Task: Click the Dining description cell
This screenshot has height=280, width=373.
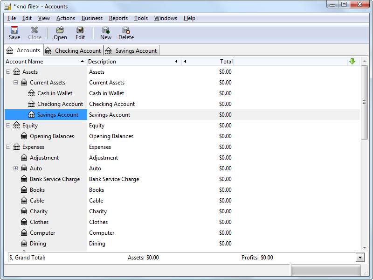Action: [97, 243]
